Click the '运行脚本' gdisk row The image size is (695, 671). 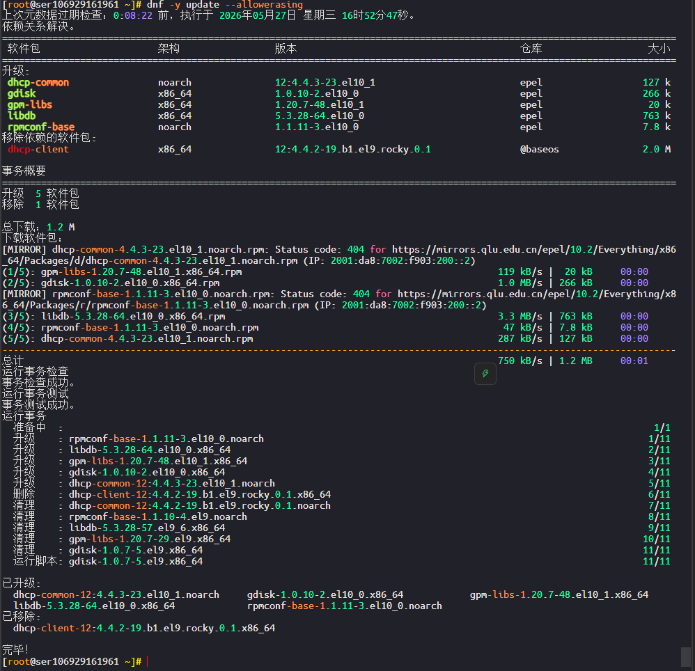point(341,561)
